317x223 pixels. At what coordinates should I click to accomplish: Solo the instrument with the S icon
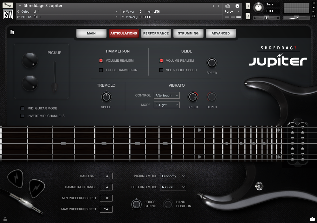click(x=248, y=6)
